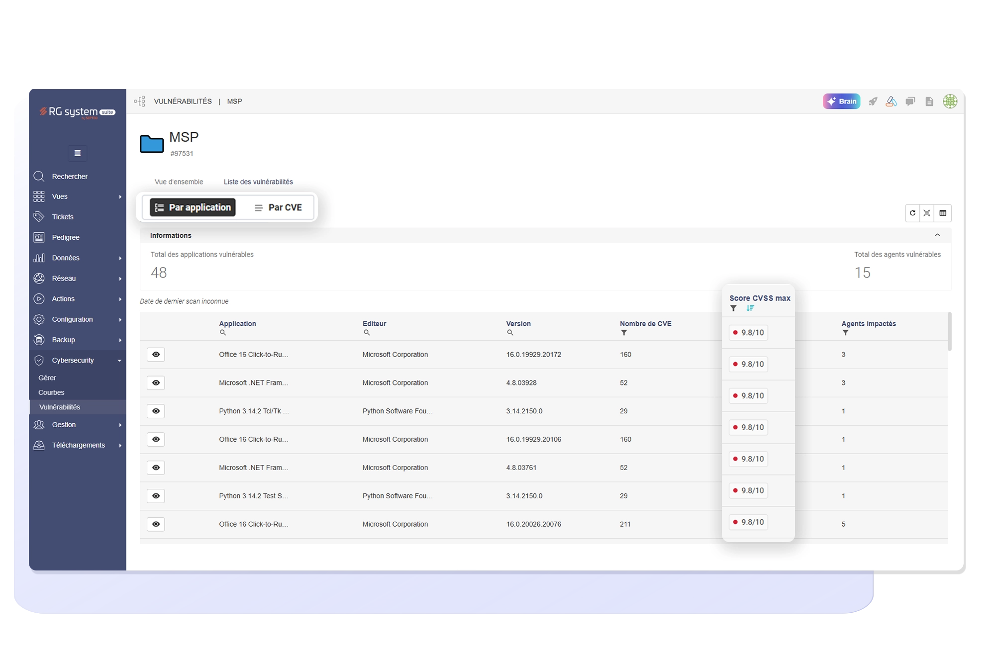
Task: Click the Version column header
Action: tap(518, 323)
